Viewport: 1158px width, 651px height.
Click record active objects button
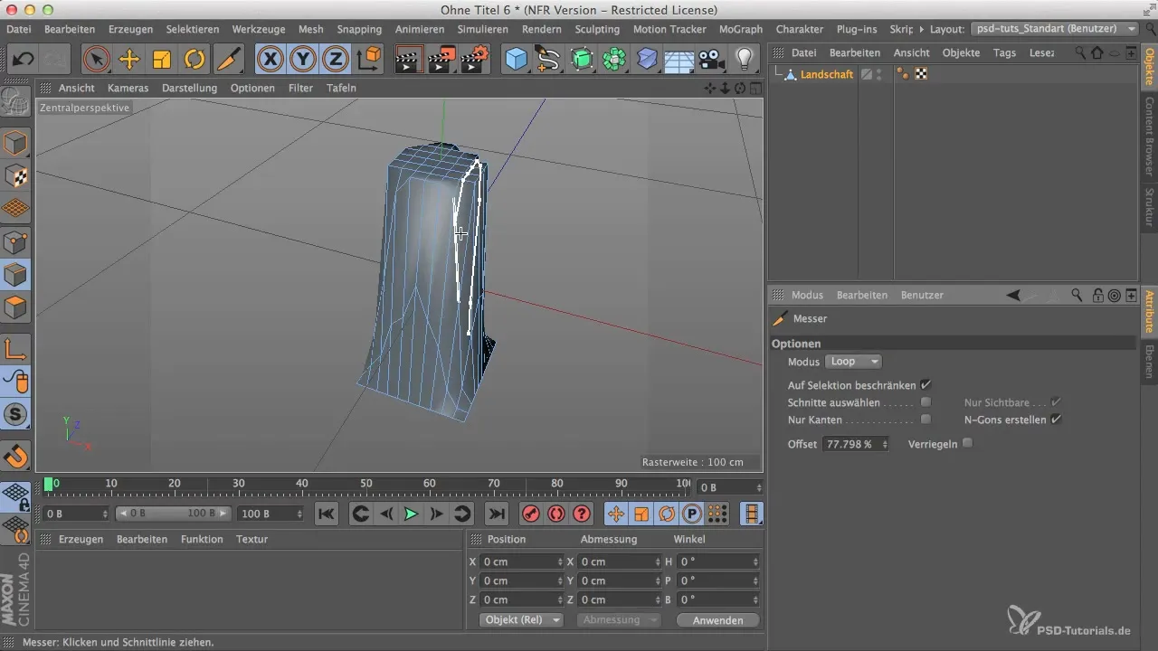[531, 514]
